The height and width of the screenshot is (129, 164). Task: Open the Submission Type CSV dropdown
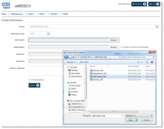tap(48, 34)
